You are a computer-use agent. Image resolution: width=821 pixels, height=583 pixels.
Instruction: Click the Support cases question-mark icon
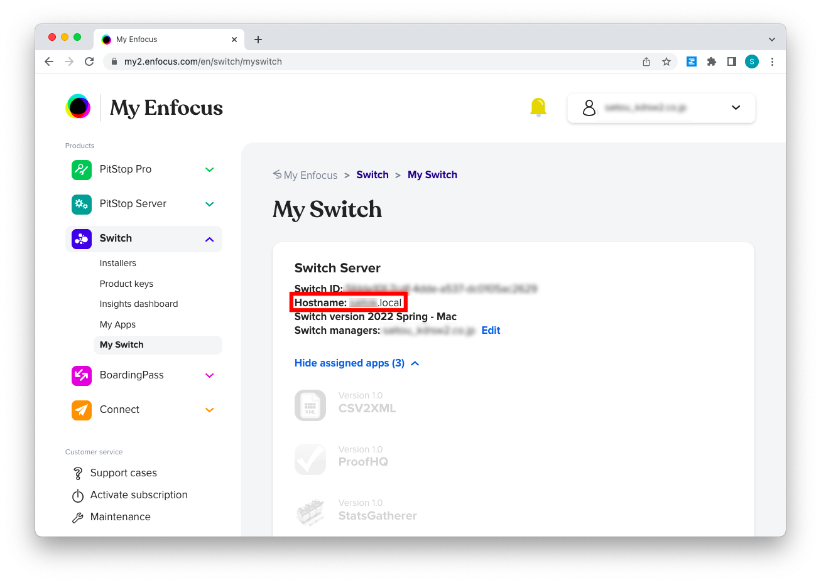click(x=78, y=473)
